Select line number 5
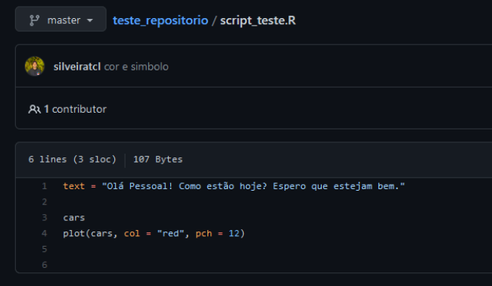Image resolution: width=492 pixels, height=286 pixels. pos(45,249)
